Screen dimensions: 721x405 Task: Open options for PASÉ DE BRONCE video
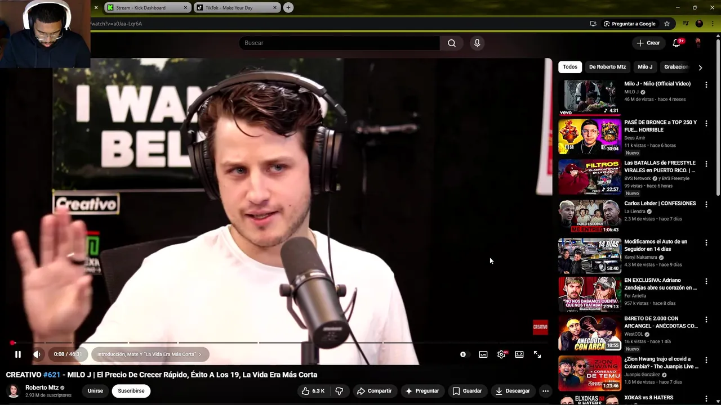coord(706,123)
